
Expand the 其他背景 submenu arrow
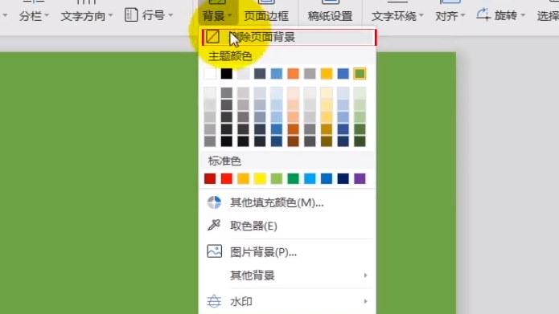365,275
